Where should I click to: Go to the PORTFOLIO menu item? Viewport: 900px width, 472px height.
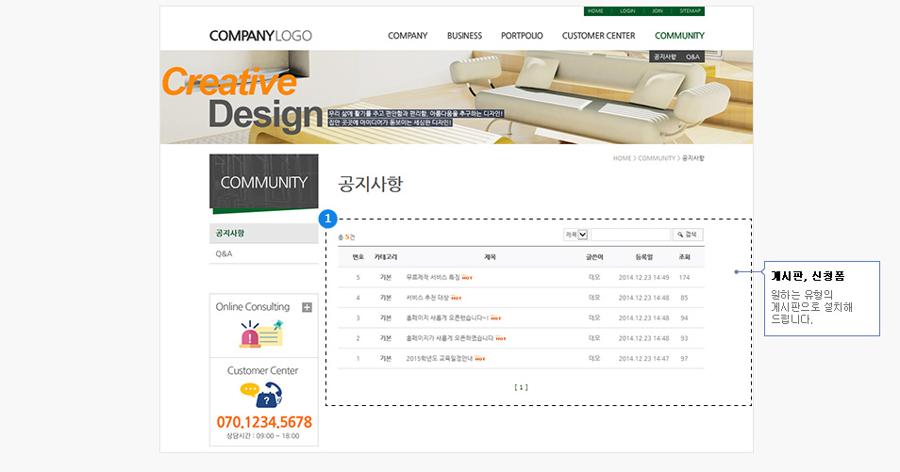(522, 36)
